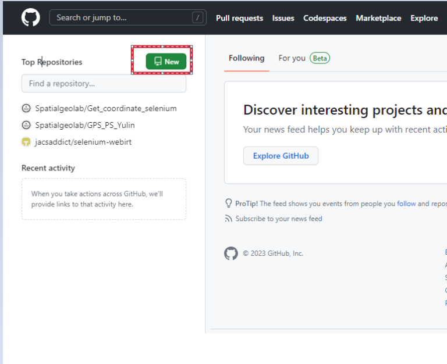Click the avatar beside Spatialgeolab/GPS_PS_Yulin
This screenshot has width=447, height=364.
[x=26, y=125]
